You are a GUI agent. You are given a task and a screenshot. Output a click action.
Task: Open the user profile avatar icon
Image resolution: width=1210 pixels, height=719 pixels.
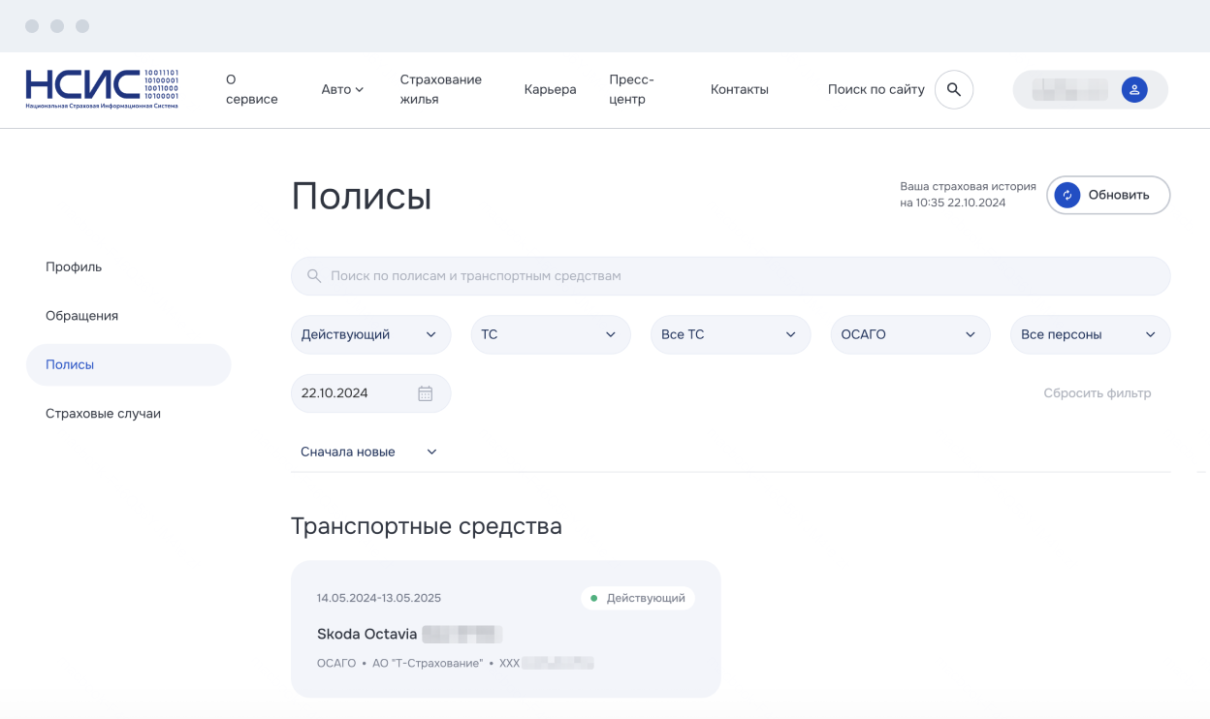[x=1133, y=89]
